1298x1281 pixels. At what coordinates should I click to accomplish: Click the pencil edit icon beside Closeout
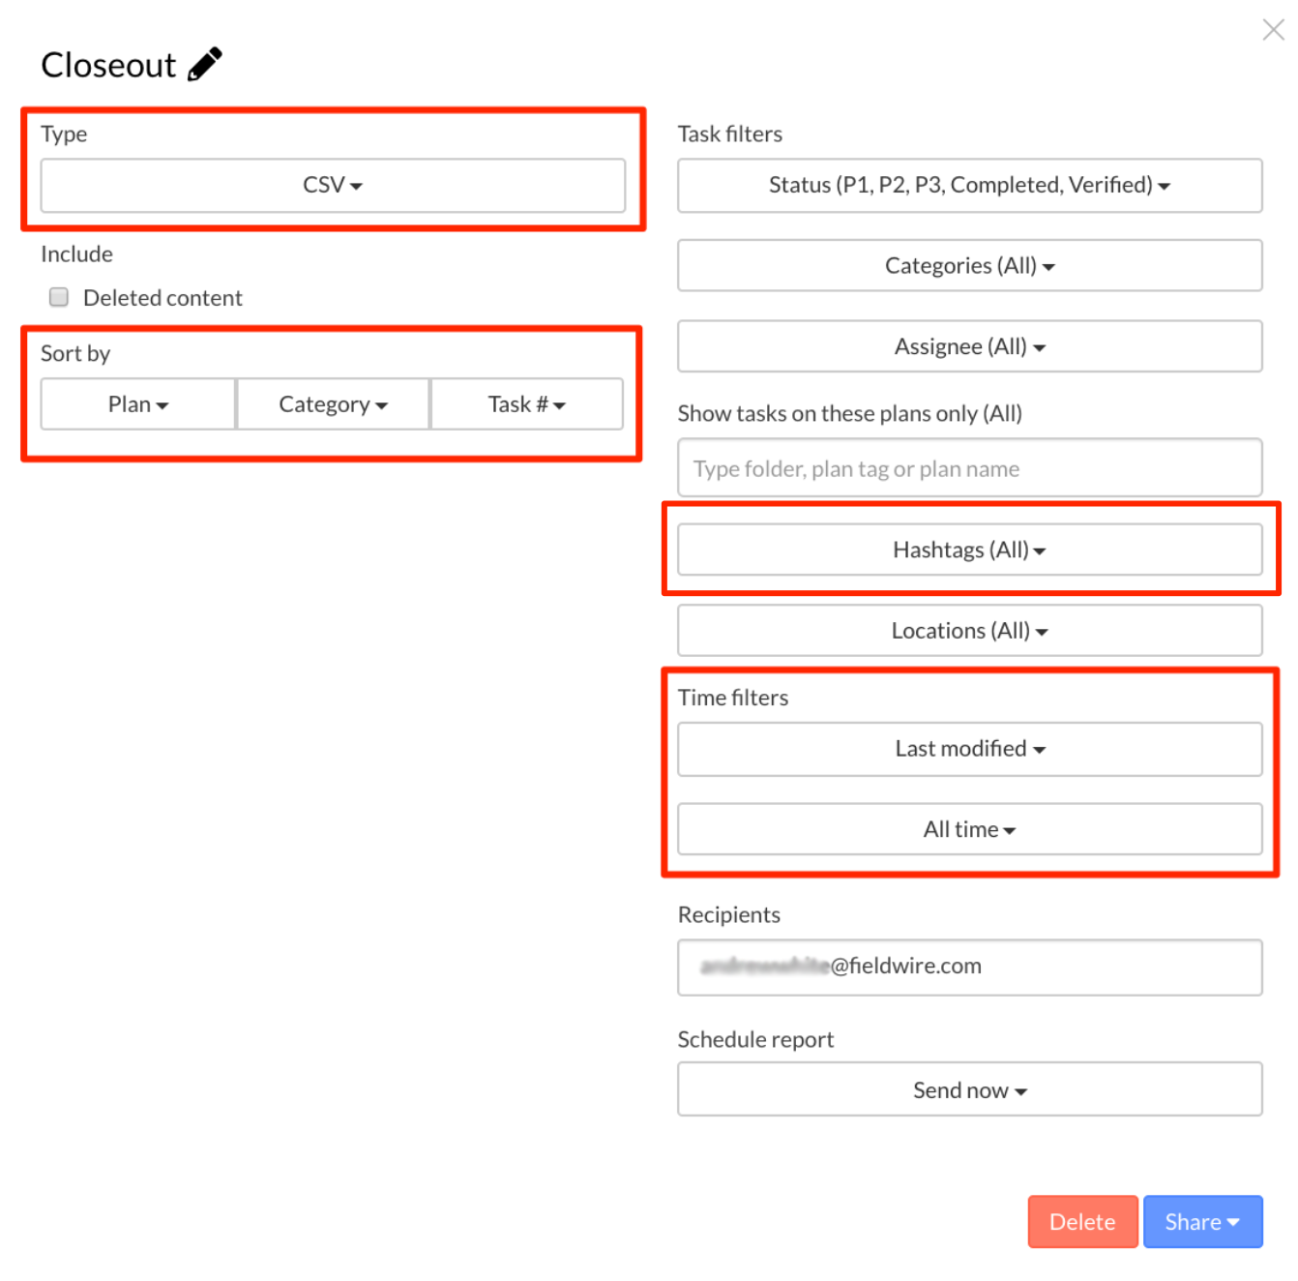click(x=205, y=64)
